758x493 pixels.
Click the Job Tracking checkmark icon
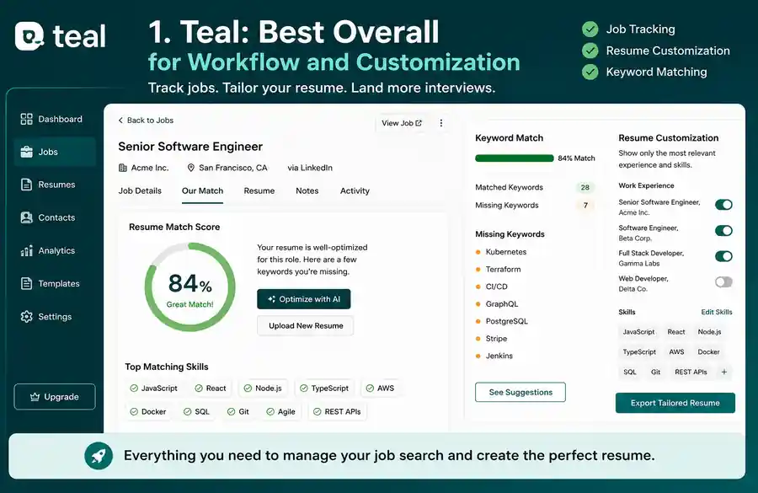(590, 29)
